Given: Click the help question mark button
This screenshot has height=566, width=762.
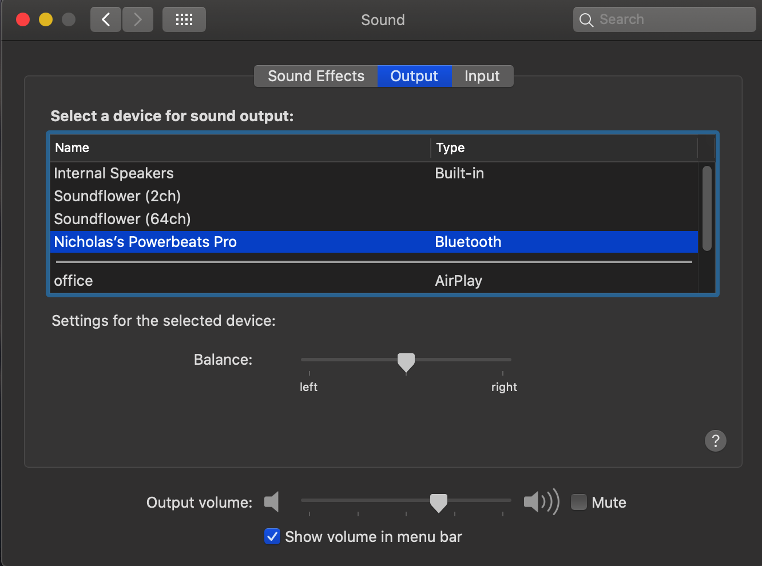Looking at the screenshot, I should pos(715,441).
